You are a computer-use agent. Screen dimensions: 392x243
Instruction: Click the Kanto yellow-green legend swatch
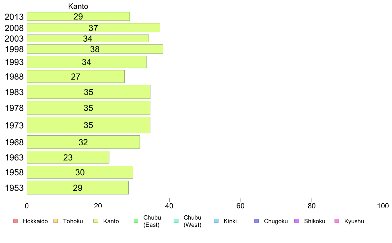pos(96,221)
